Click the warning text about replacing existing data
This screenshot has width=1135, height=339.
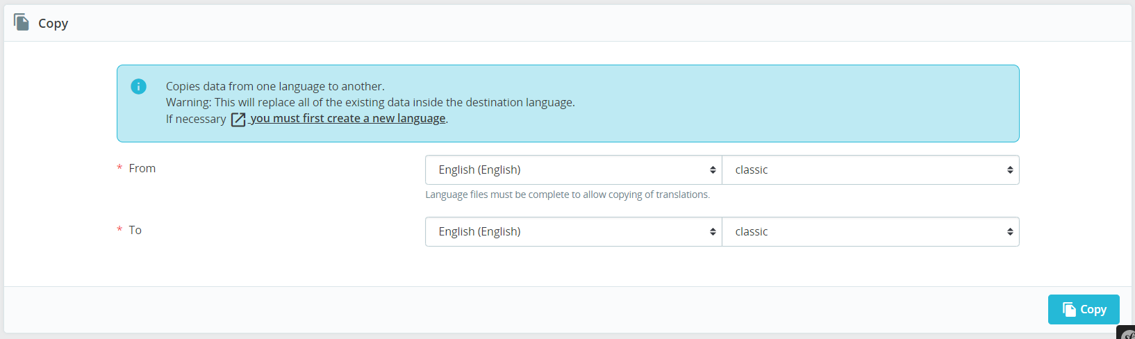370,102
